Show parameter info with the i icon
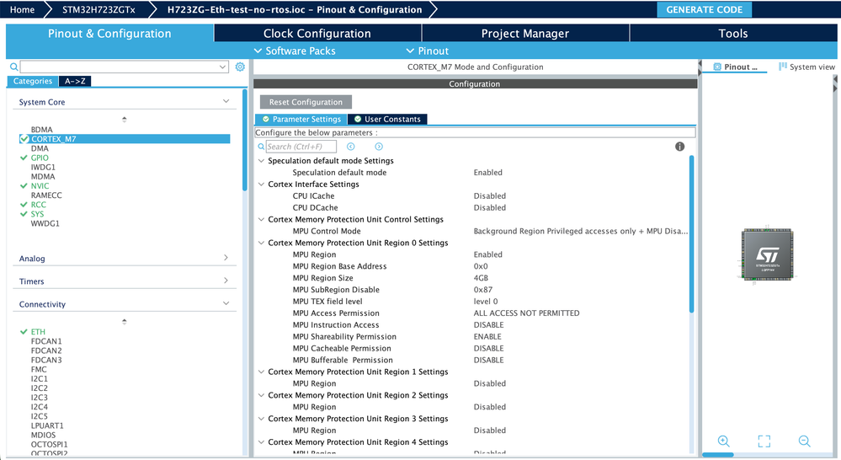This screenshot has height=460, width=841. pyautogui.click(x=679, y=147)
